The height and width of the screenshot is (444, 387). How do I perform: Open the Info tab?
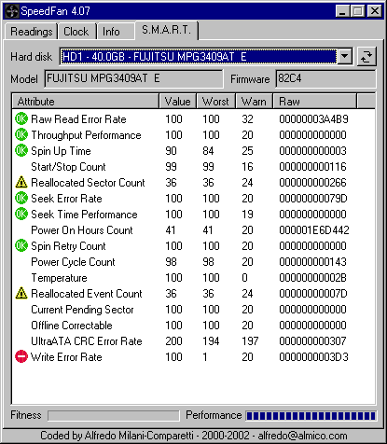click(x=116, y=32)
